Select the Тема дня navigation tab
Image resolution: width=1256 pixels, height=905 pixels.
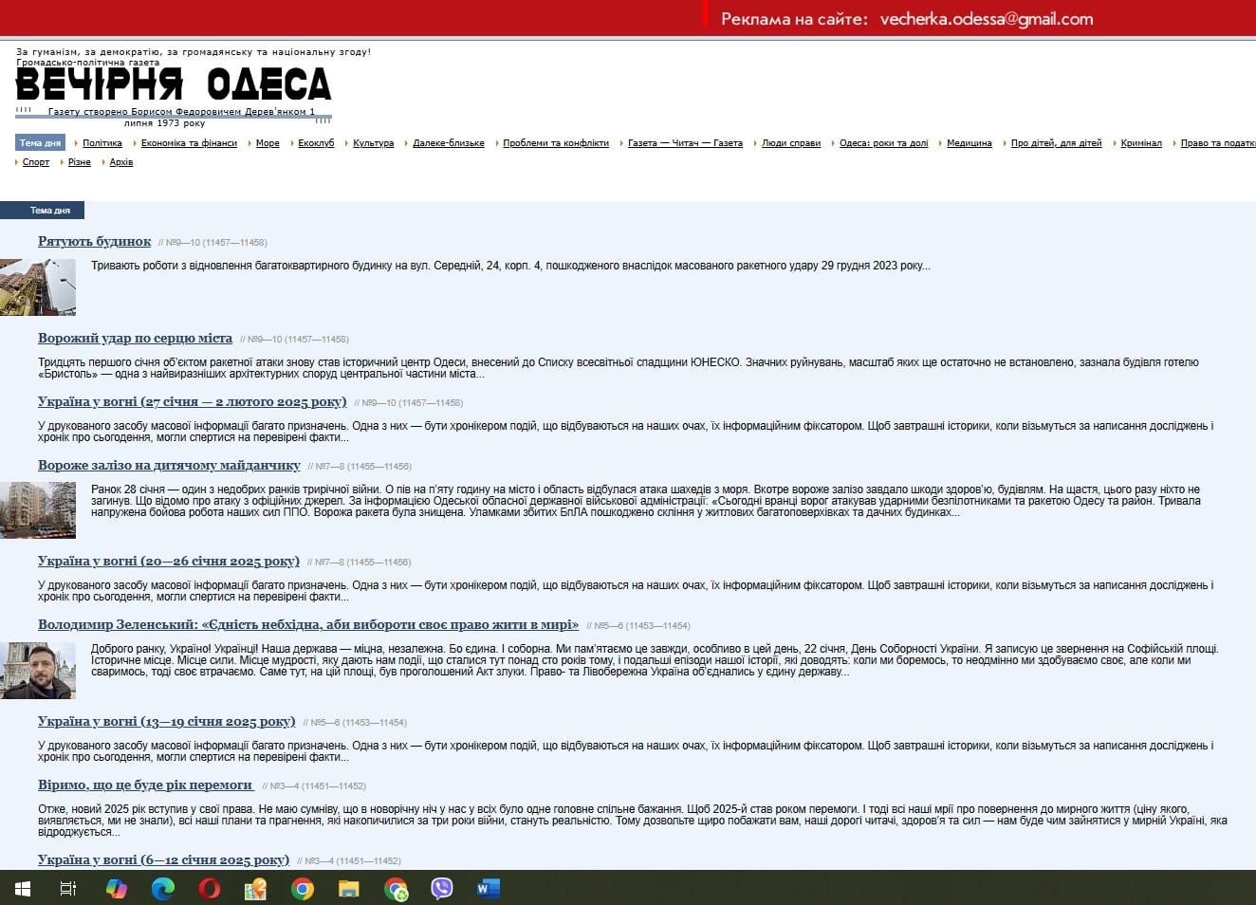(41, 143)
